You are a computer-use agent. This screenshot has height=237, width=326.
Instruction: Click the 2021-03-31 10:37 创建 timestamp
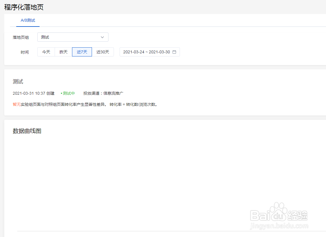click(34, 93)
